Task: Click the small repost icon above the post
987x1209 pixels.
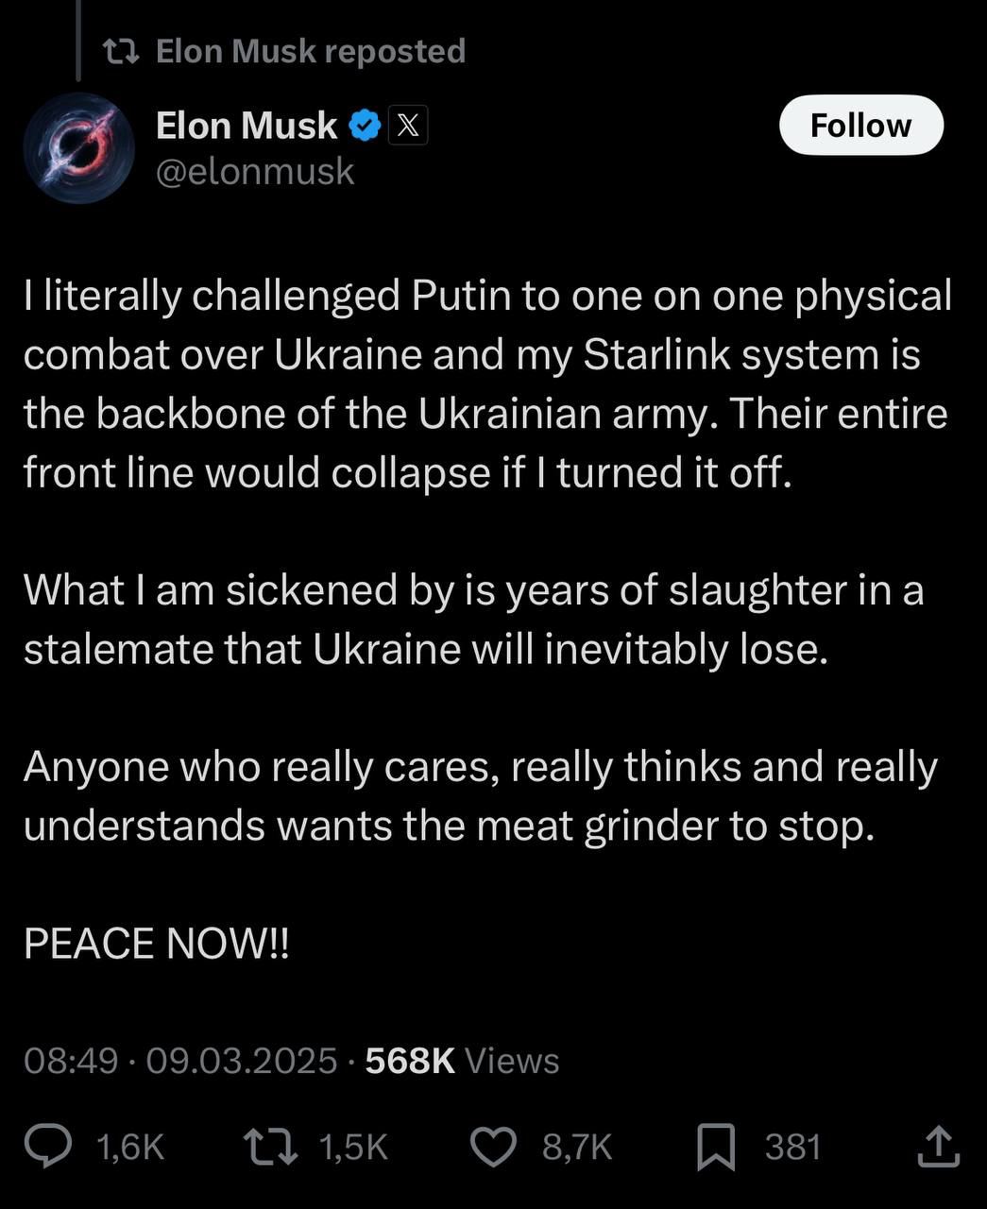Action: pos(122,51)
